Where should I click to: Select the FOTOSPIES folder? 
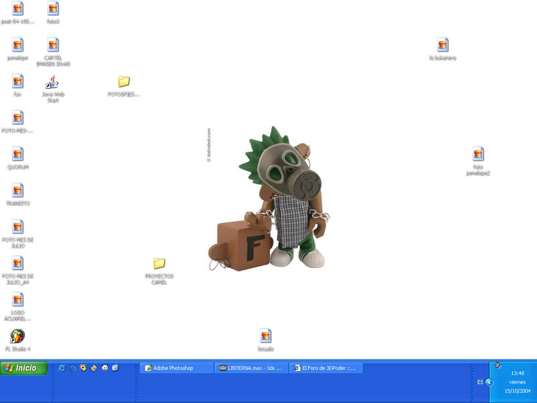click(124, 86)
